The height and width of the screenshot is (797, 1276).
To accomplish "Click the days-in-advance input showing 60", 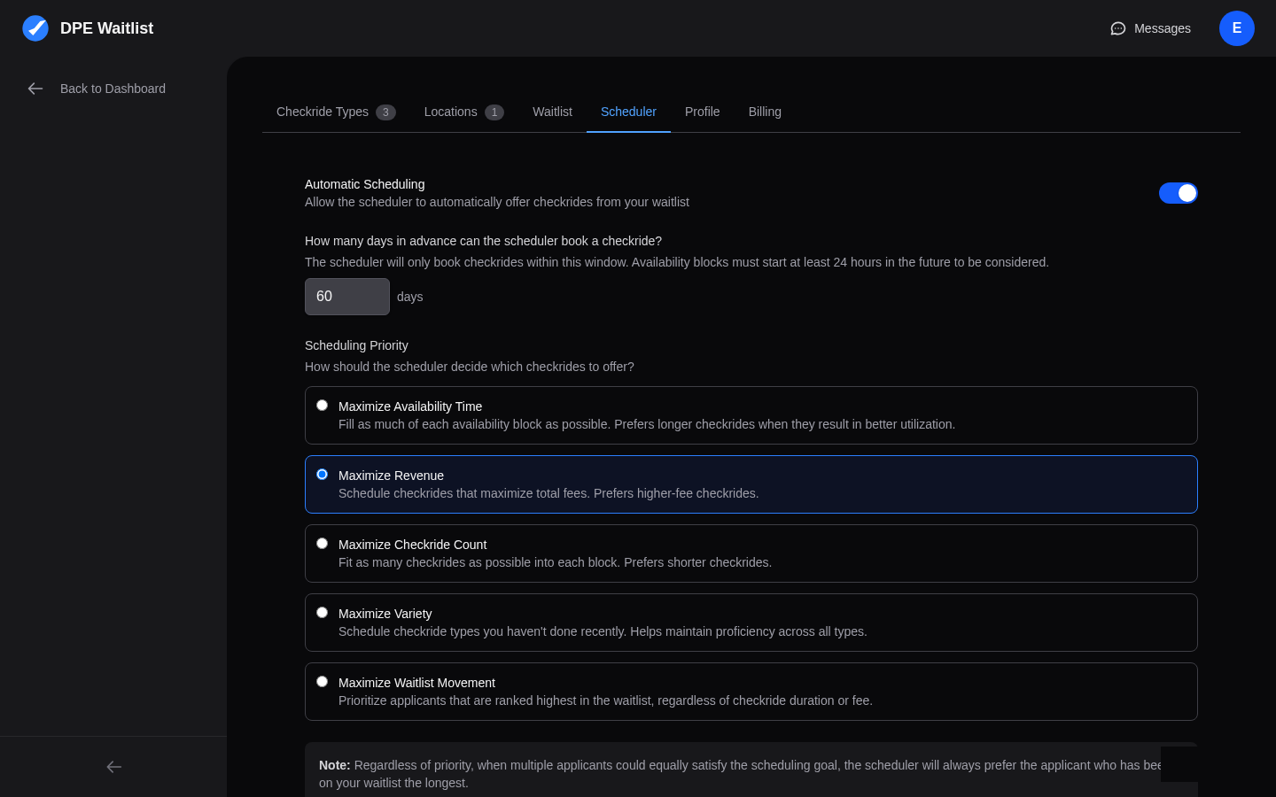I will (347, 297).
